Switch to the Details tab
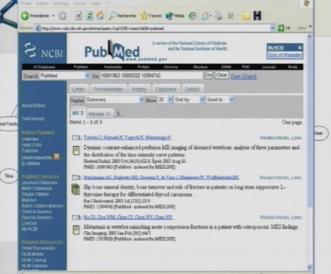The width and height of the screenshot is (331, 274). [192, 89]
